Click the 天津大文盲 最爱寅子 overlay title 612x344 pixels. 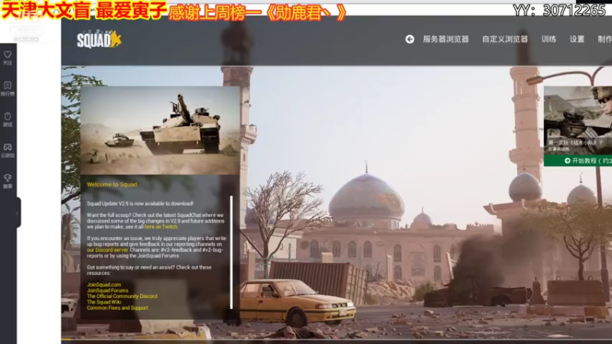pyautogui.click(x=84, y=11)
